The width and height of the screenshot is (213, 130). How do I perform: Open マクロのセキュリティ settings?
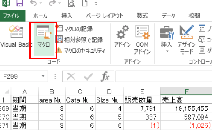(x=80, y=51)
